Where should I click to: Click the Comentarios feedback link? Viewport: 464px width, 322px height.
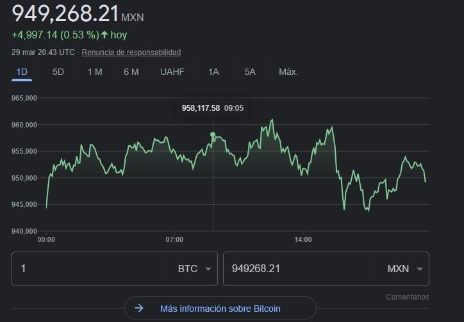[x=407, y=297]
